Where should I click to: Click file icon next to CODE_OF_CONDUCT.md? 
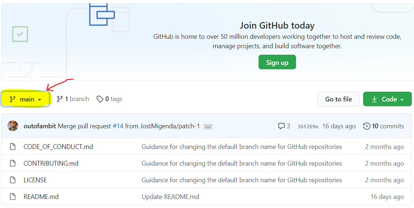point(13,147)
